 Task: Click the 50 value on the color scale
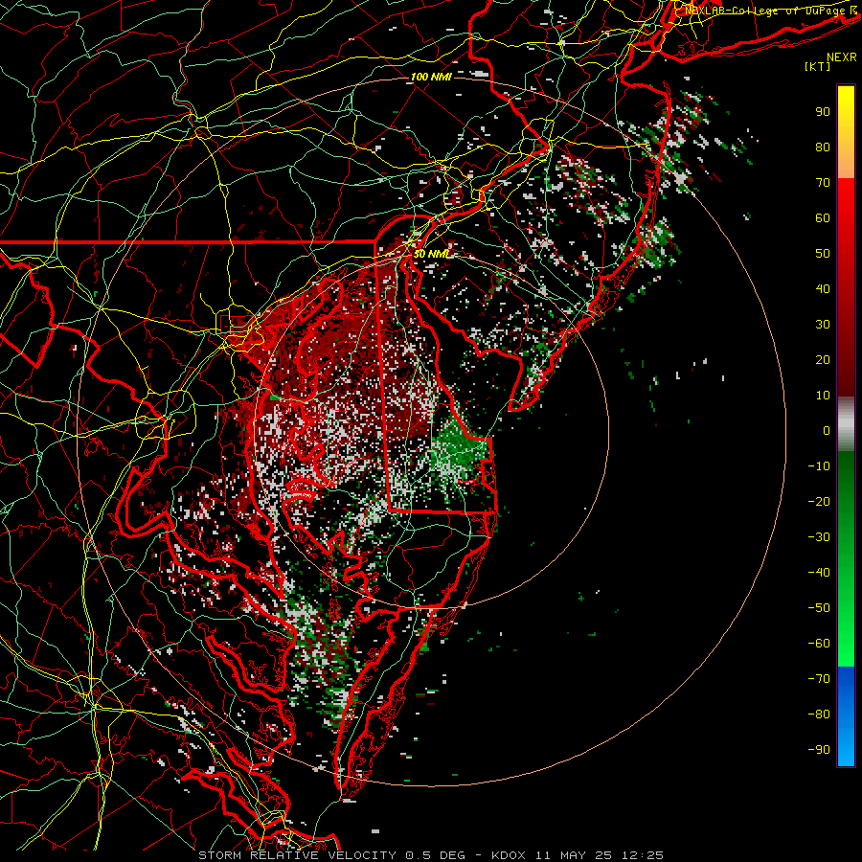coord(823,254)
